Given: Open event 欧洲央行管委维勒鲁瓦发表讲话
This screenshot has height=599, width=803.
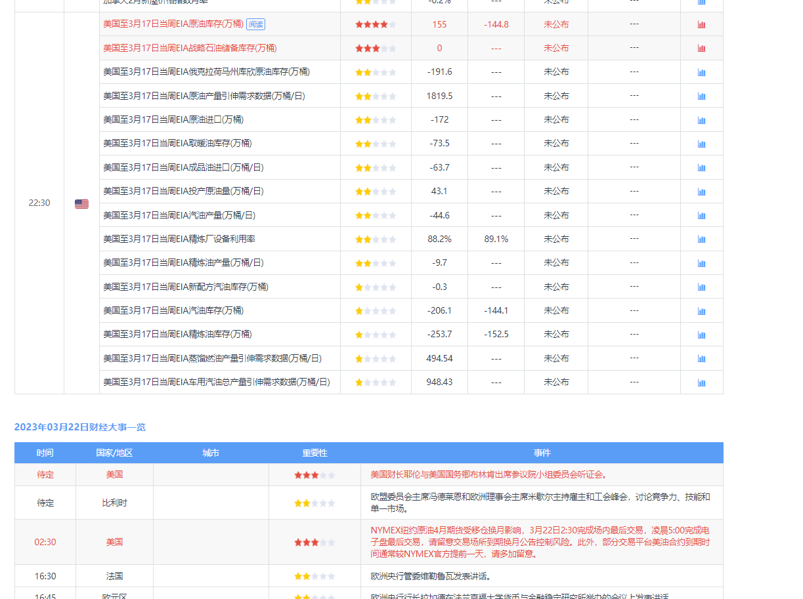Looking at the screenshot, I should pyautogui.click(x=431, y=576).
